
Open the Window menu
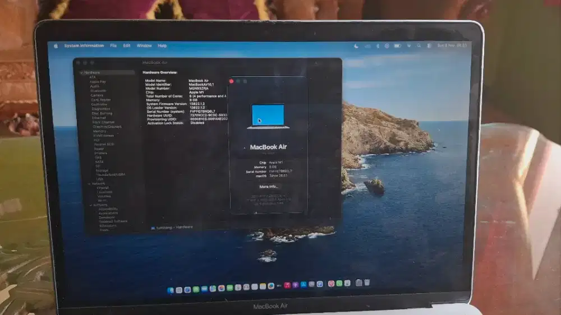click(144, 46)
